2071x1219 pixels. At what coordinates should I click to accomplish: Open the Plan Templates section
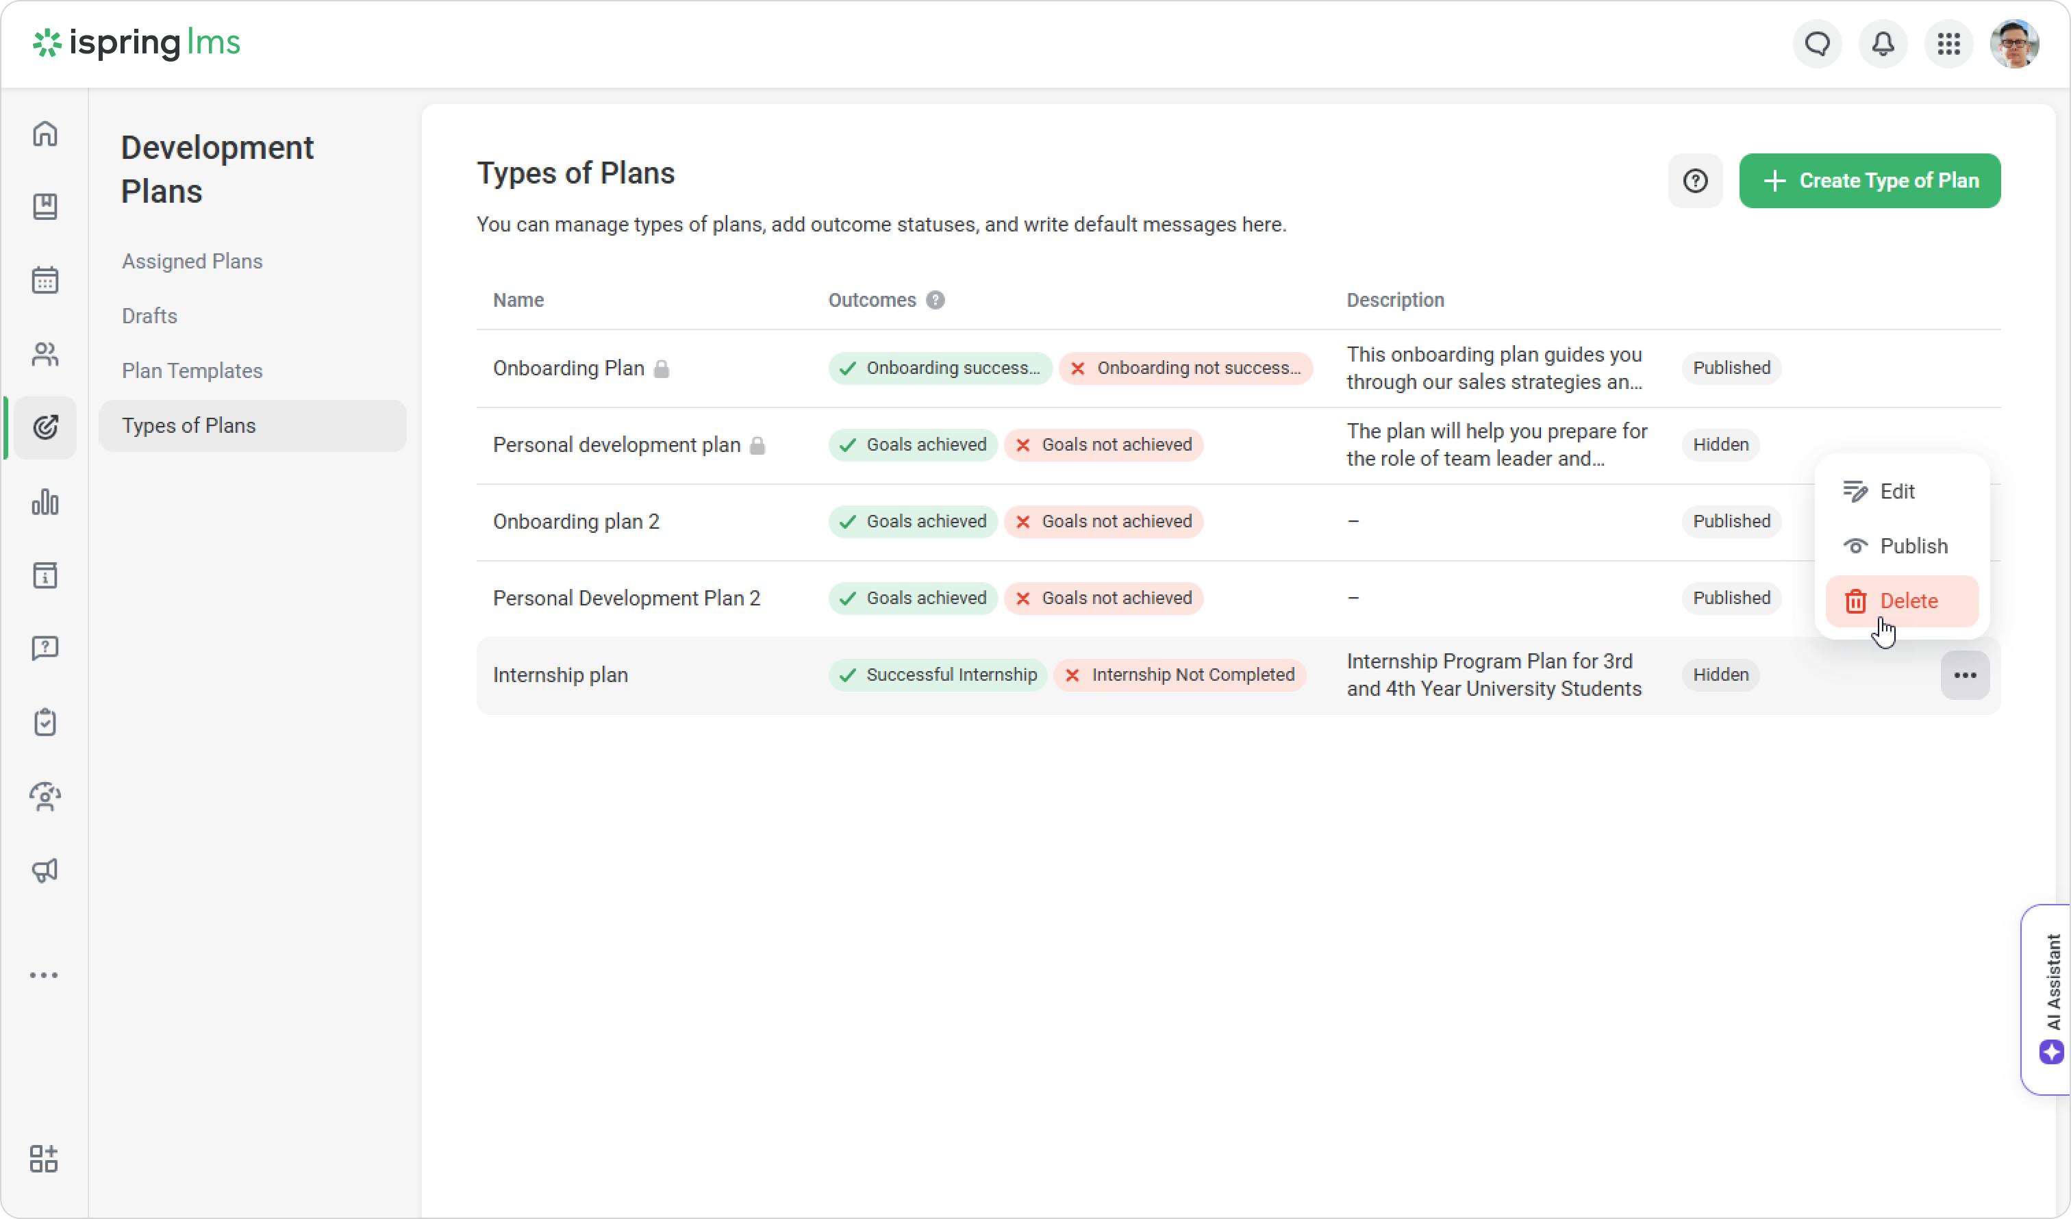tap(192, 370)
